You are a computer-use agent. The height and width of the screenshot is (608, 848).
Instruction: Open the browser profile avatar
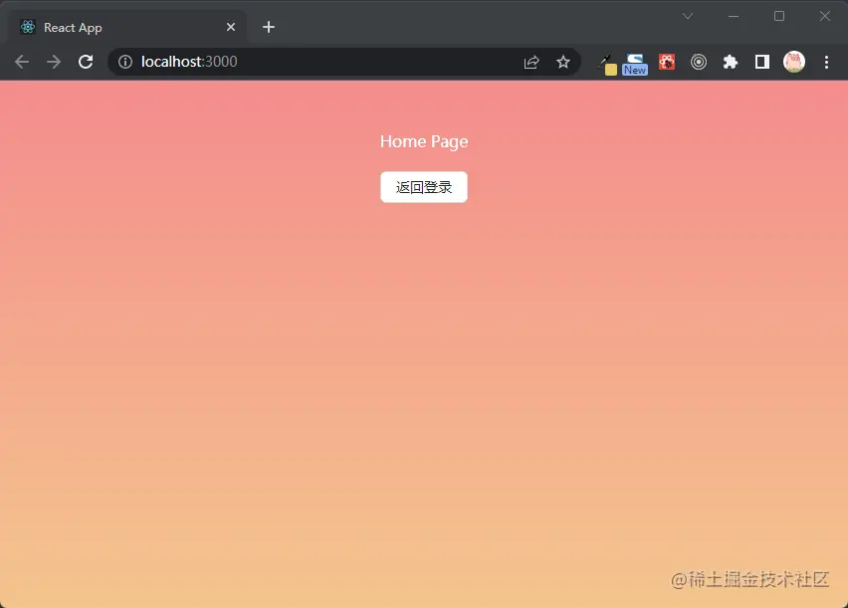[793, 62]
